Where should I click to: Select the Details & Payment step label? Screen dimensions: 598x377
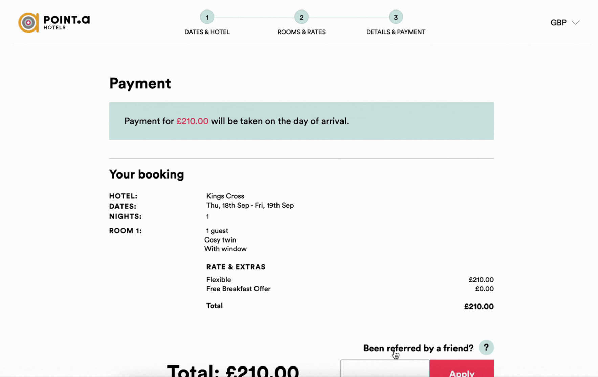(x=395, y=32)
